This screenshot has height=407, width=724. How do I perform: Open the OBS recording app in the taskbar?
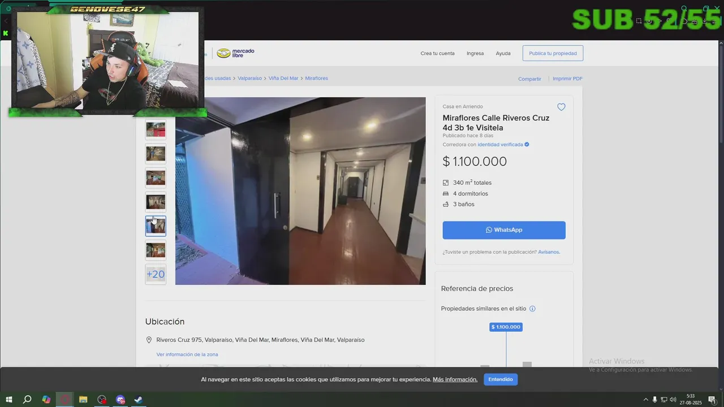[102, 400]
